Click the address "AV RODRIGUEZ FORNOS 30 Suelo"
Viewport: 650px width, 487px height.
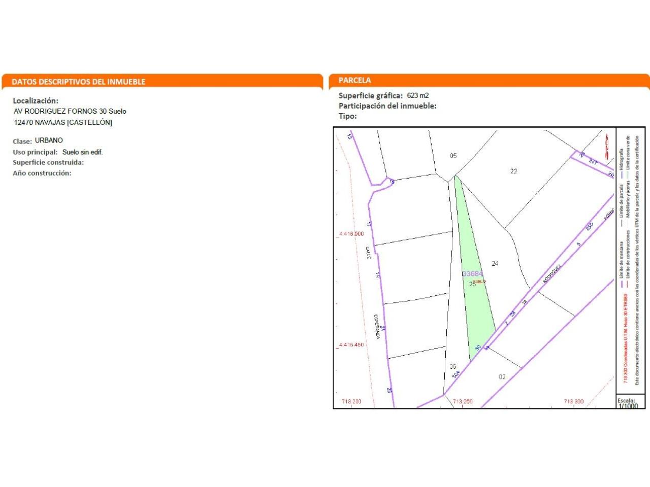pos(70,111)
